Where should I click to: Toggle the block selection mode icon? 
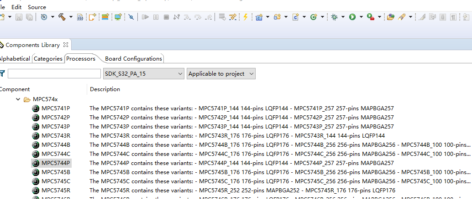(x=443, y=17)
